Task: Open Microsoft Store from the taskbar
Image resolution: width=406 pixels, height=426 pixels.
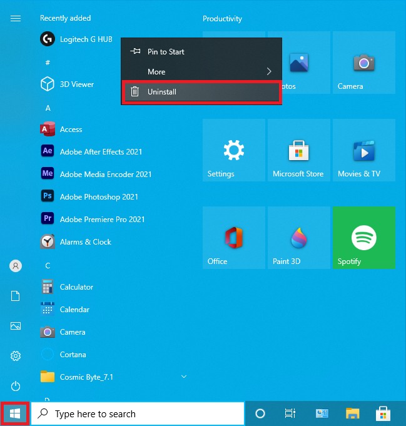Action: pos(383,413)
